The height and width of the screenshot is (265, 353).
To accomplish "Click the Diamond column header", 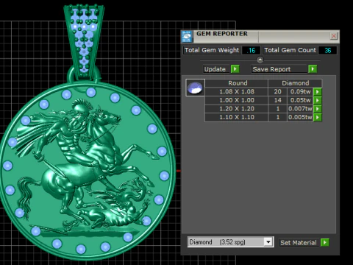I will (x=295, y=83).
